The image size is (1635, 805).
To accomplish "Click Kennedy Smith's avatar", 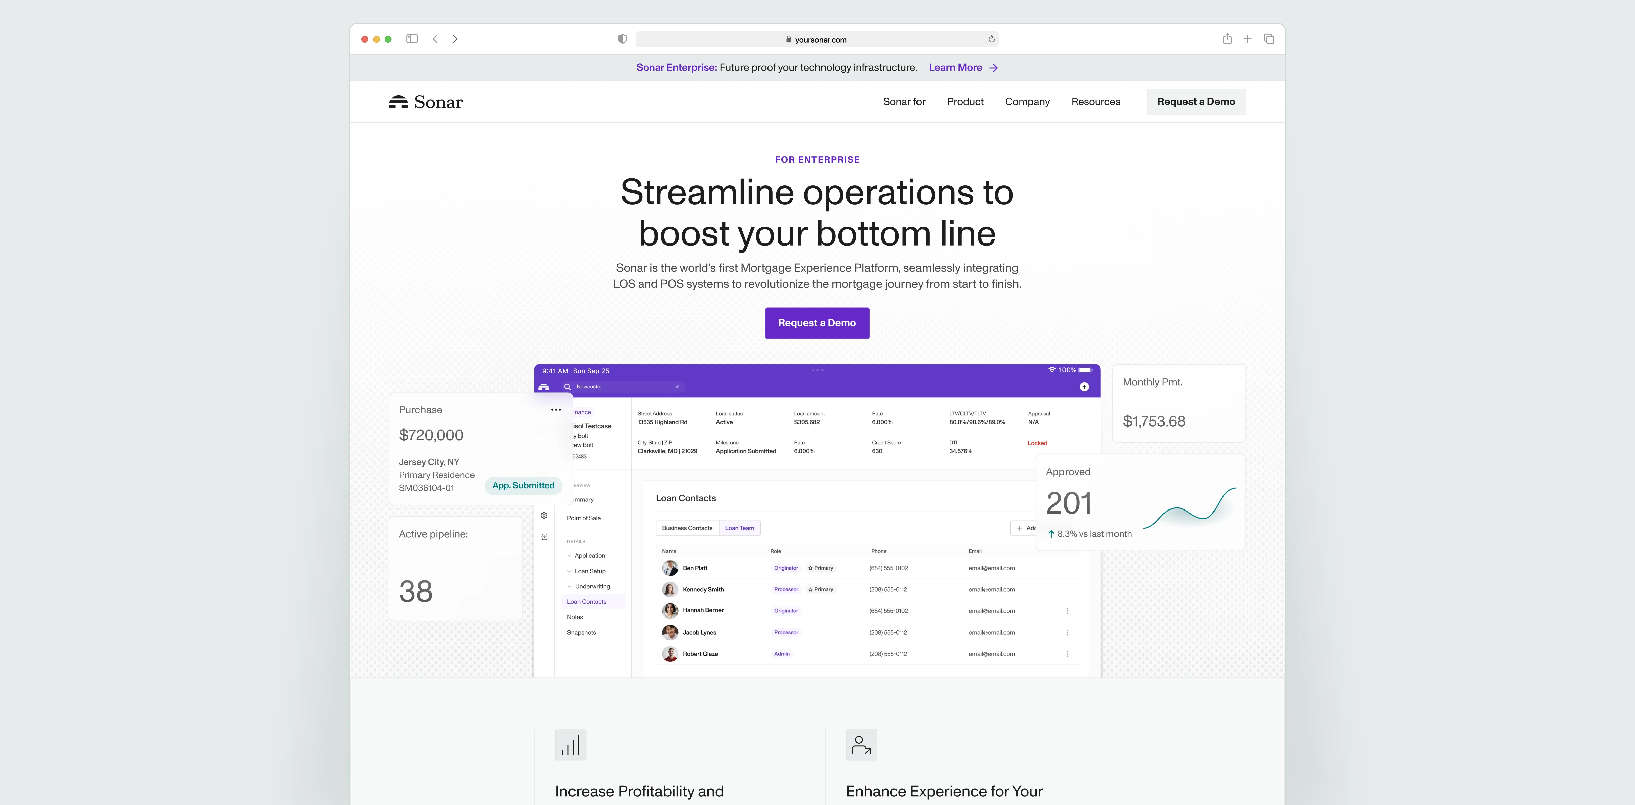I will [x=670, y=589].
